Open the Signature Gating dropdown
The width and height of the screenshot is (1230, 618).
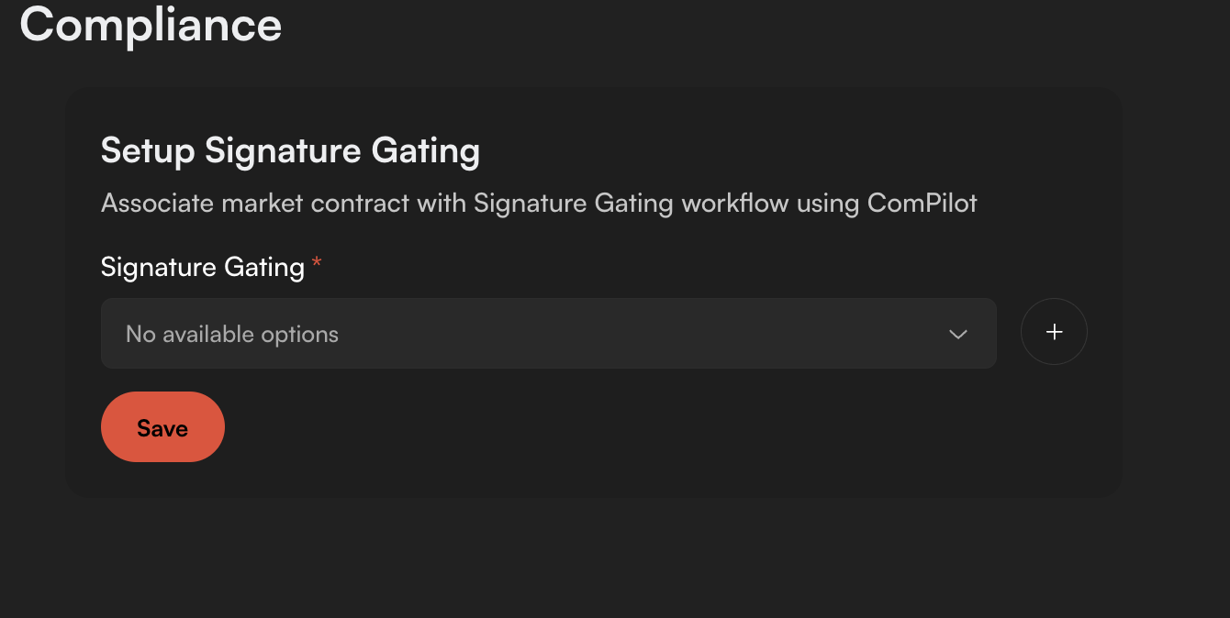point(549,334)
